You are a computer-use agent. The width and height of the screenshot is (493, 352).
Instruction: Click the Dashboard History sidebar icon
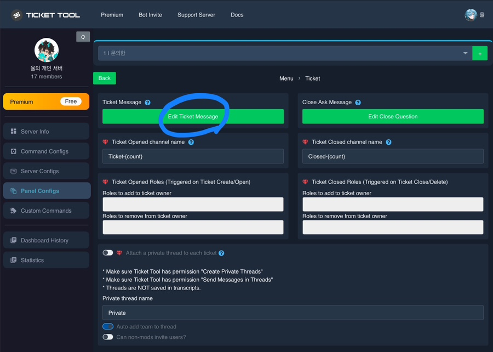point(14,240)
